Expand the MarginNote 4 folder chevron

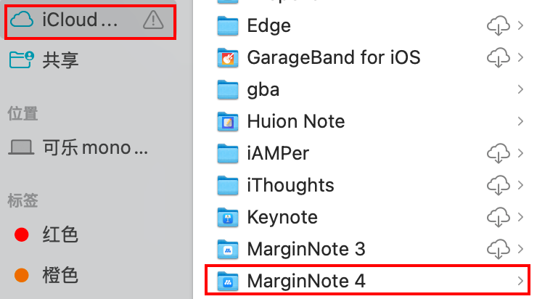coord(520,281)
